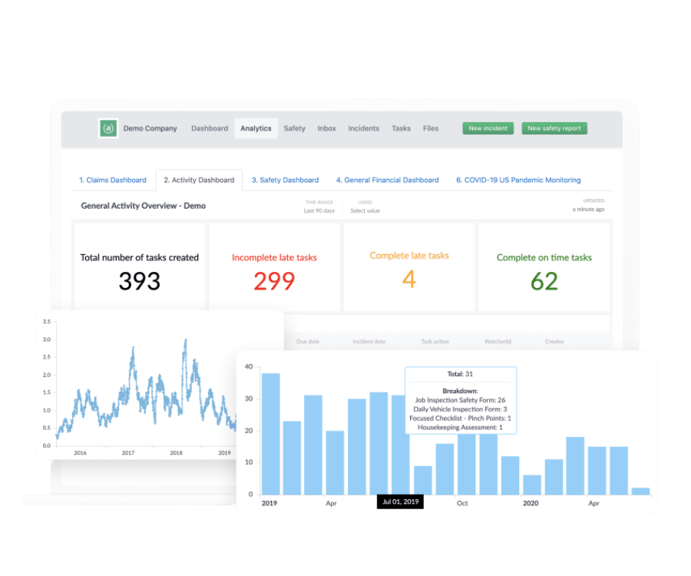This screenshot has height=576, width=691.
Task: Open the Users 'Select value' dropdown
Action: pos(365,210)
